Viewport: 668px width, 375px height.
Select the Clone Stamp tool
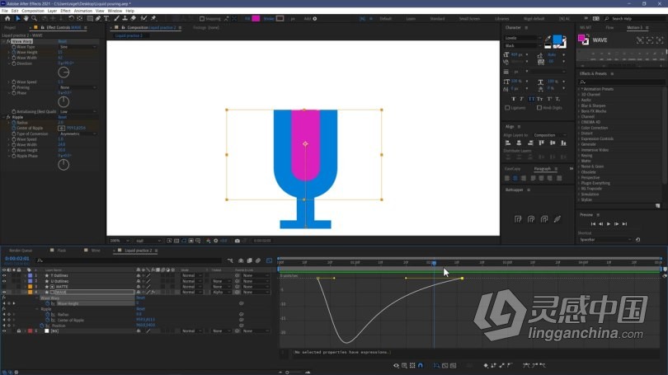tap(125, 19)
